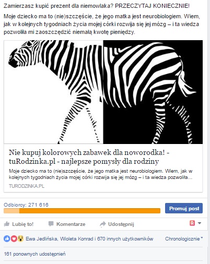The width and height of the screenshot is (210, 264).
Task: Click the red heart reaction icon
Action: 14,238
